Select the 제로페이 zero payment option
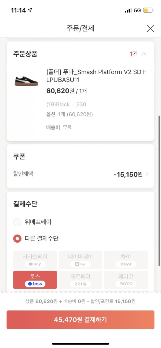The height and width of the screenshot is (348, 161). click(x=80, y=280)
